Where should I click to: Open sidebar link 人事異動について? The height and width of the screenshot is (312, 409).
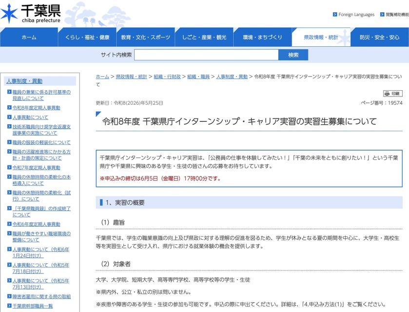click(30, 117)
